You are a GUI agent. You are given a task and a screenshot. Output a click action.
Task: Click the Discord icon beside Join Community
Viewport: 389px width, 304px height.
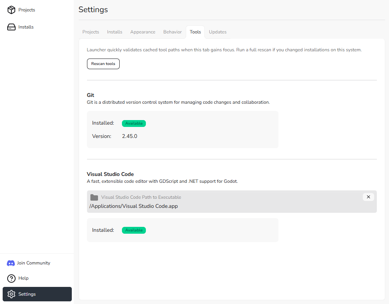tap(11, 263)
